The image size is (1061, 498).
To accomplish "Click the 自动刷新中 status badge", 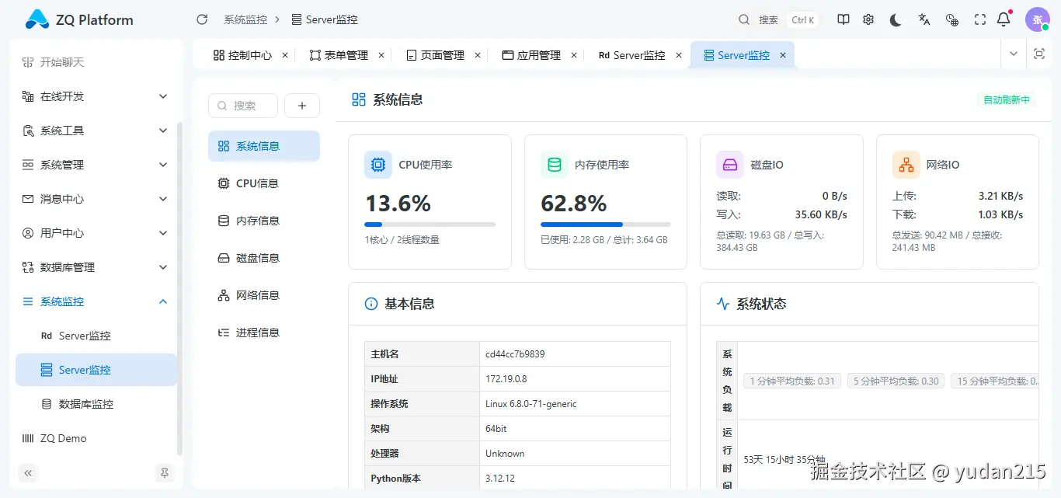I will 1007,99.
